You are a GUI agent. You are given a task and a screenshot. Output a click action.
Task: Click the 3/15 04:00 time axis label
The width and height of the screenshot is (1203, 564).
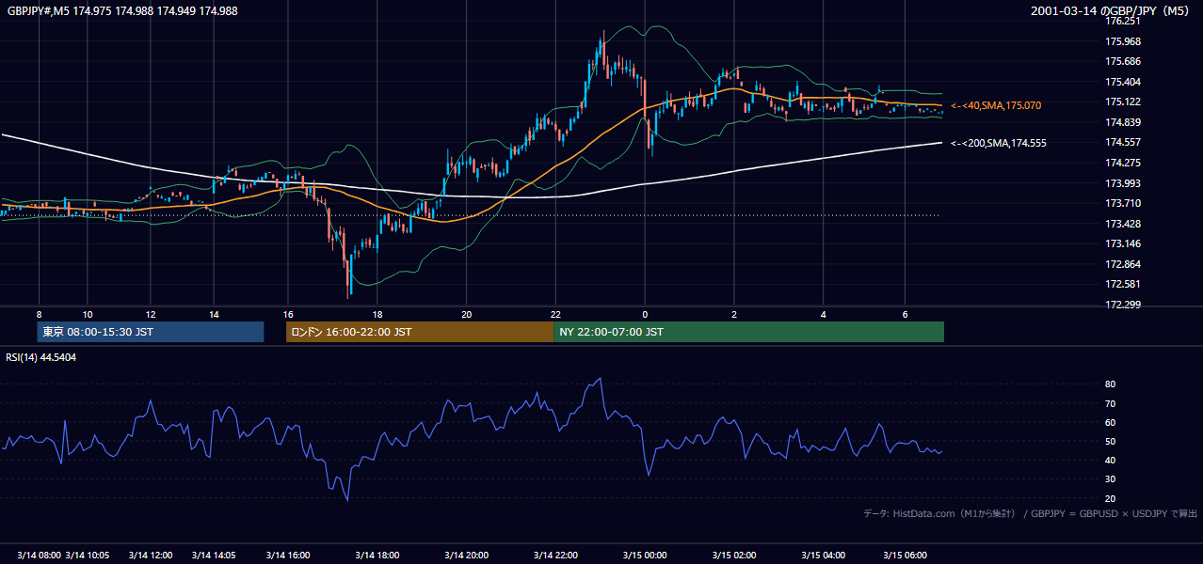(823, 555)
